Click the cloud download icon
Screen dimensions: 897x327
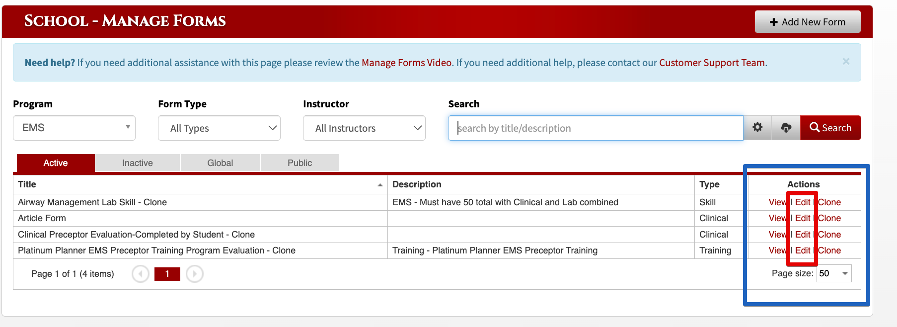click(x=786, y=128)
